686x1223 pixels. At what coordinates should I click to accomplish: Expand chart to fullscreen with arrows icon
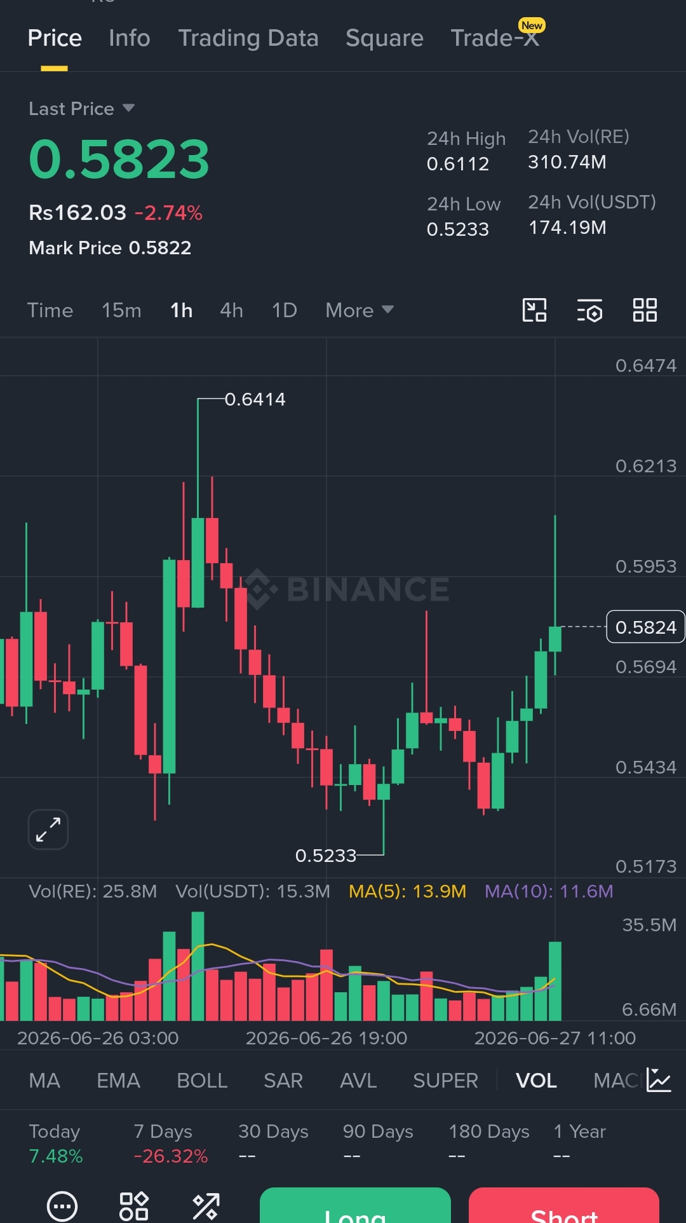(x=48, y=830)
